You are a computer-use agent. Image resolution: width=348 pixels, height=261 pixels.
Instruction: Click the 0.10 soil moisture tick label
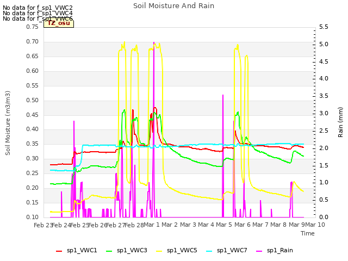33,217
